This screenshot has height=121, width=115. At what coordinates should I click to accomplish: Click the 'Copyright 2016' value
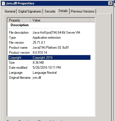click(43, 58)
